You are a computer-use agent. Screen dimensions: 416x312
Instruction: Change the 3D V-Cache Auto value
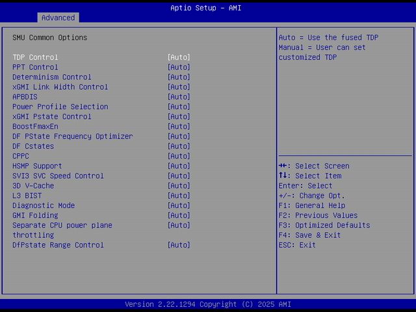pyautogui.click(x=179, y=186)
